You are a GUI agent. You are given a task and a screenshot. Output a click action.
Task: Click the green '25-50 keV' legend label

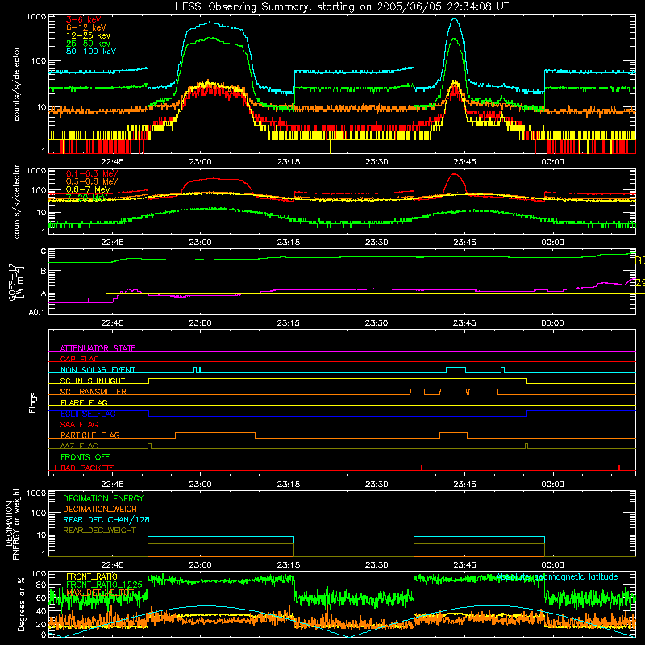[89, 44]
